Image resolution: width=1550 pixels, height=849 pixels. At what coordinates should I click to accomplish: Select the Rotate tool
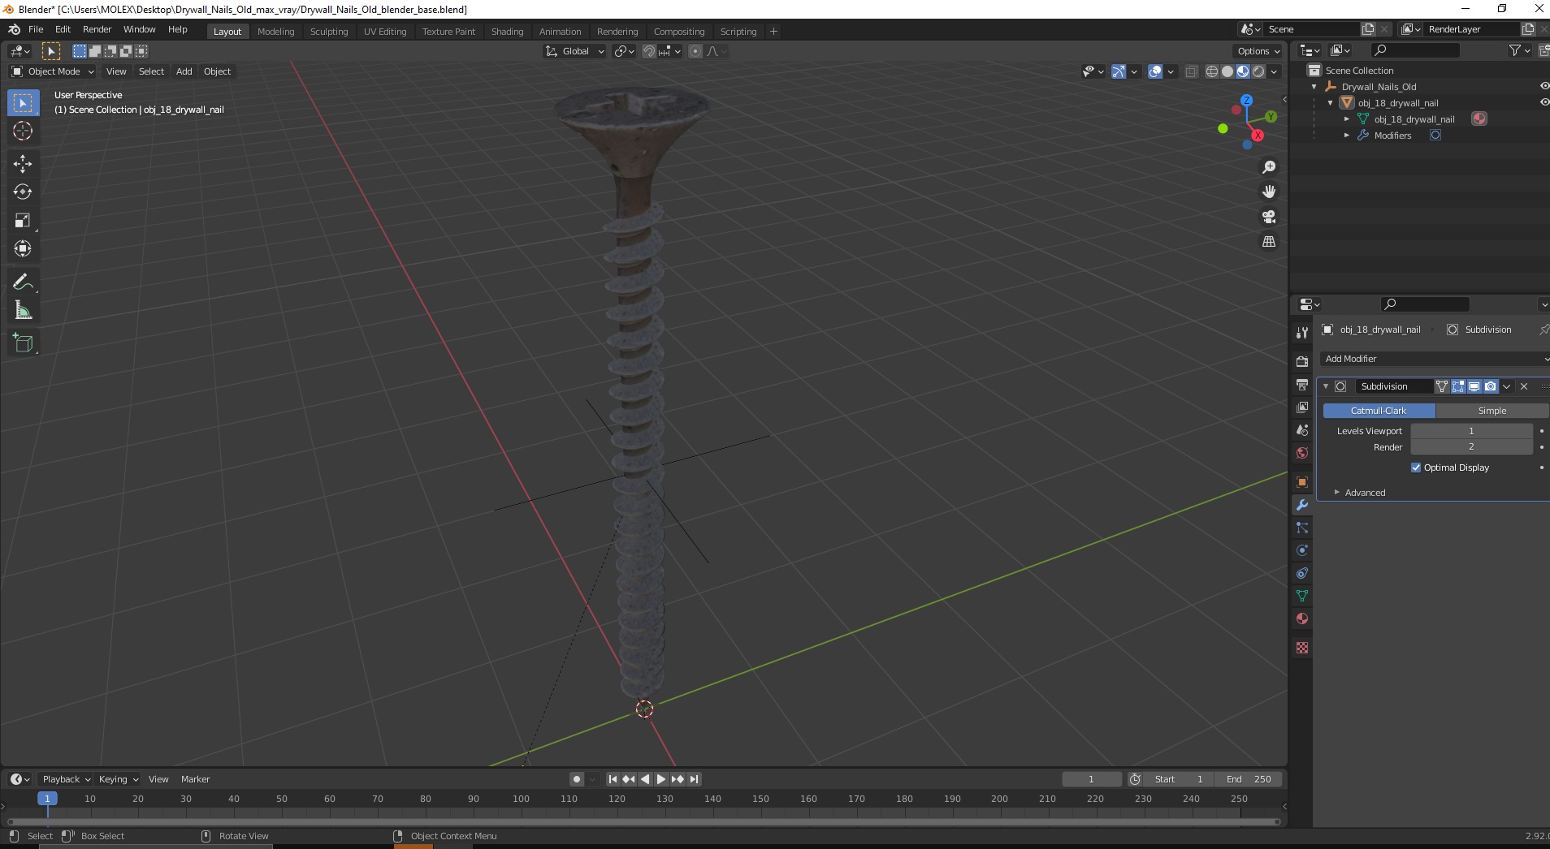tap(23, 192)
